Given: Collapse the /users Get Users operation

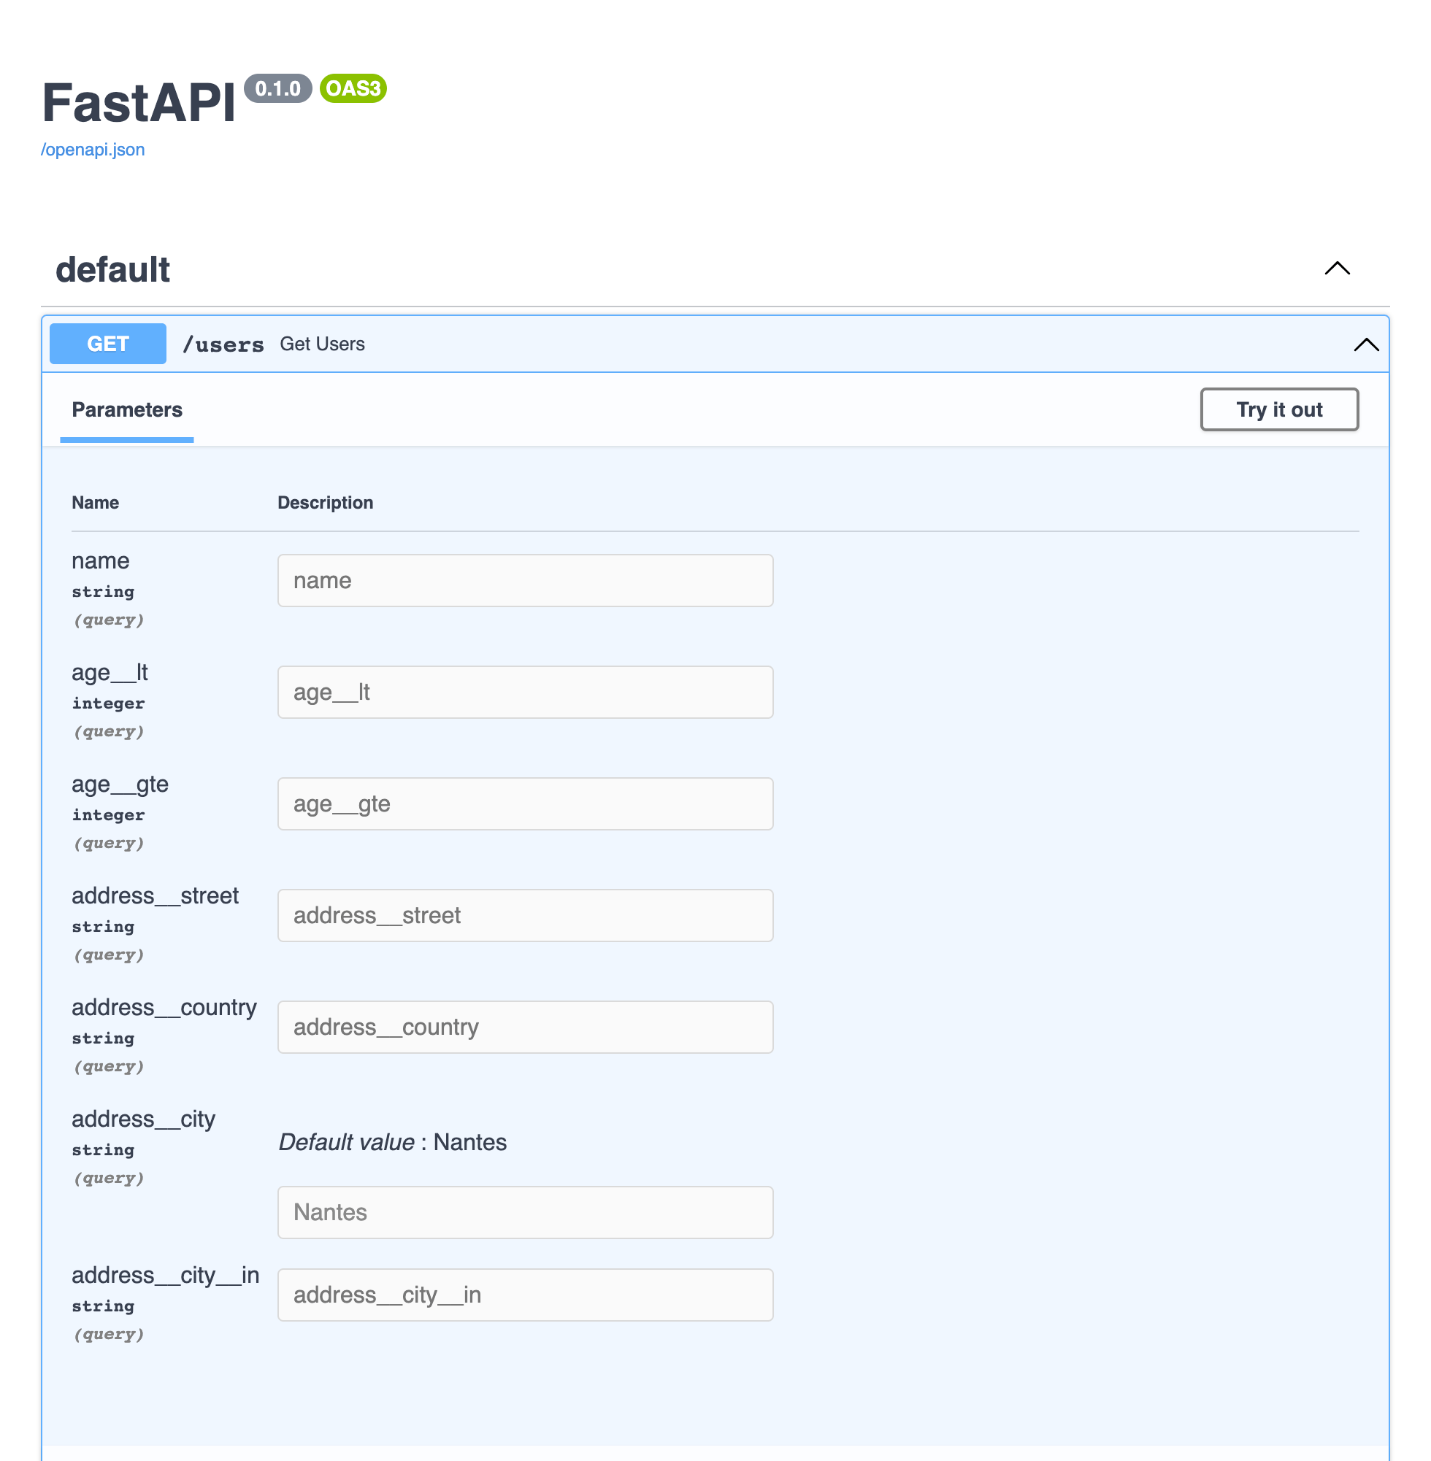Looking at the screenshot, I should pos(1366,344).
